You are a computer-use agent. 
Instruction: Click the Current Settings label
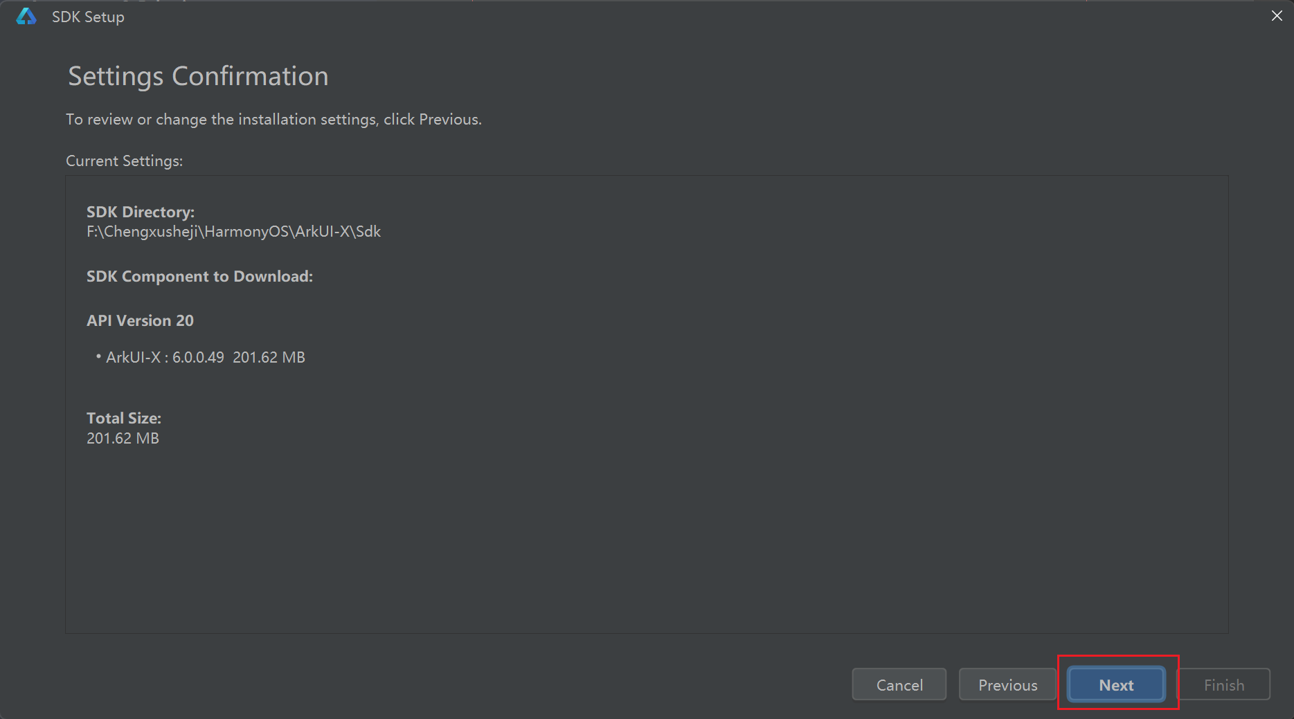click(124, 161)
